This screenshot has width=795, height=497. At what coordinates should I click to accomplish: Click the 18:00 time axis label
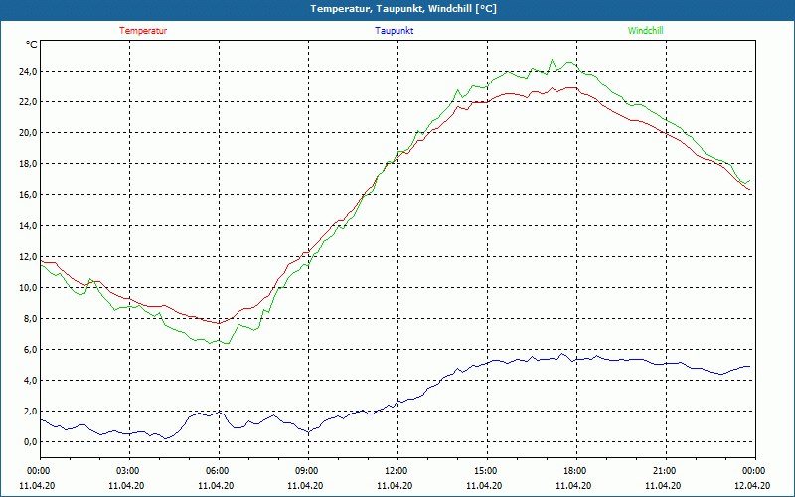coord(574,471)
